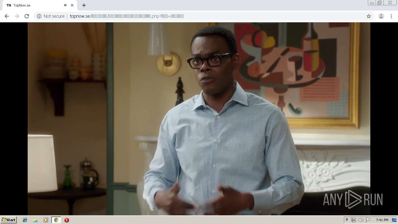Open the Not secure site information icon
Viewport: 398px width, 224px height.
point(39,16)
